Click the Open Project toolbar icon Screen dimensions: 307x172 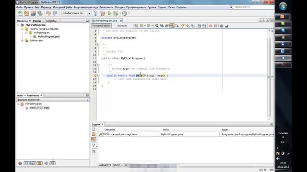pyautogui.click(x=33, y=13)
